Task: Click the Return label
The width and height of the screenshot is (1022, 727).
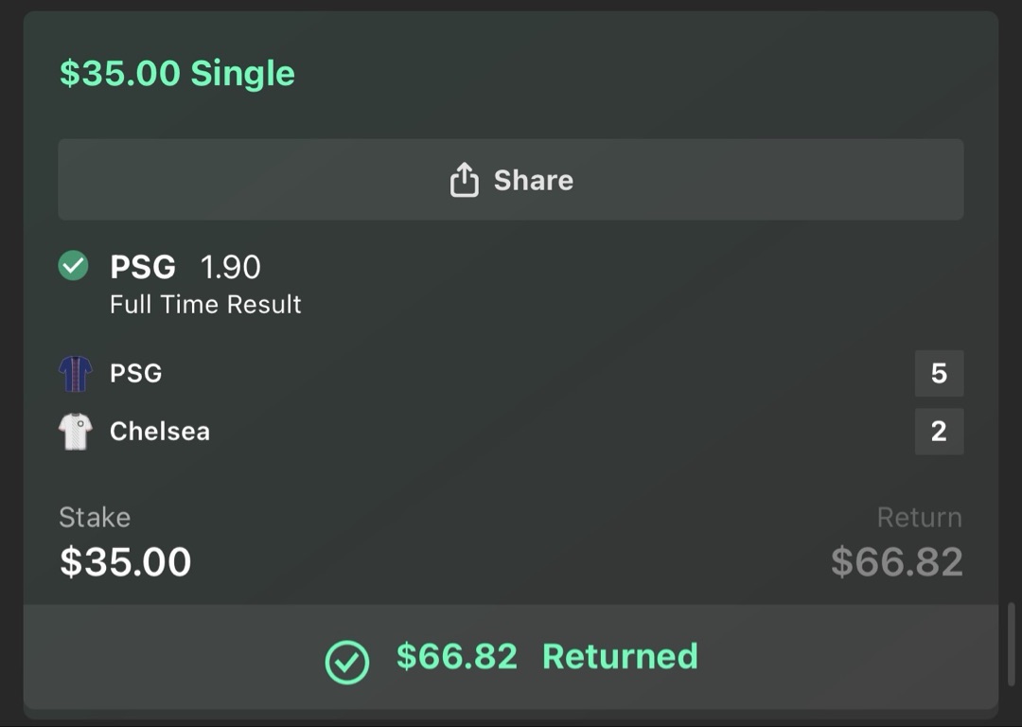Action: point(919,518)
